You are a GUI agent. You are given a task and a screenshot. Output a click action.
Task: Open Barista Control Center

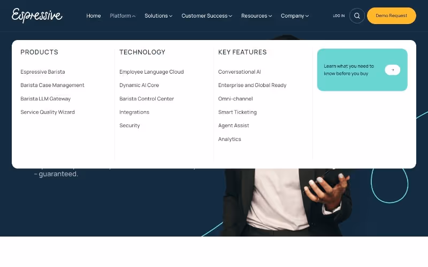point(147,99)
